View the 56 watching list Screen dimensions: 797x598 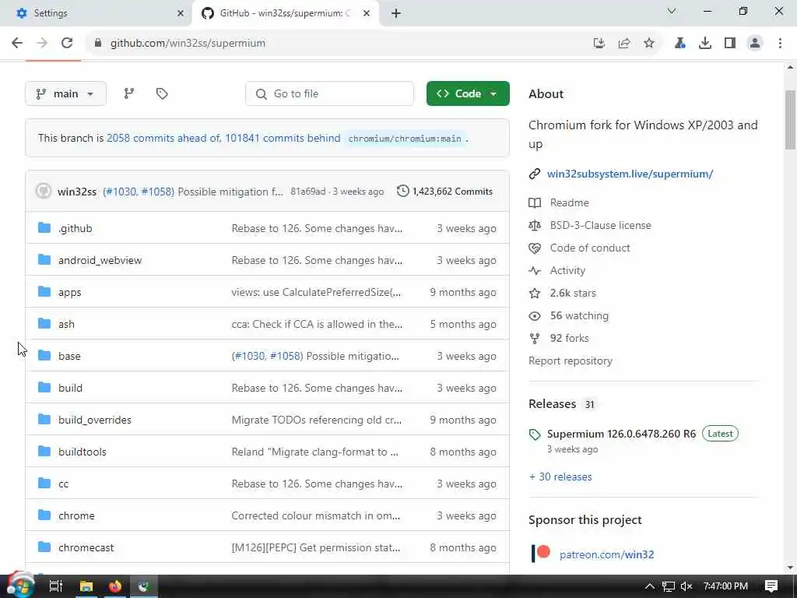point(579,316)
